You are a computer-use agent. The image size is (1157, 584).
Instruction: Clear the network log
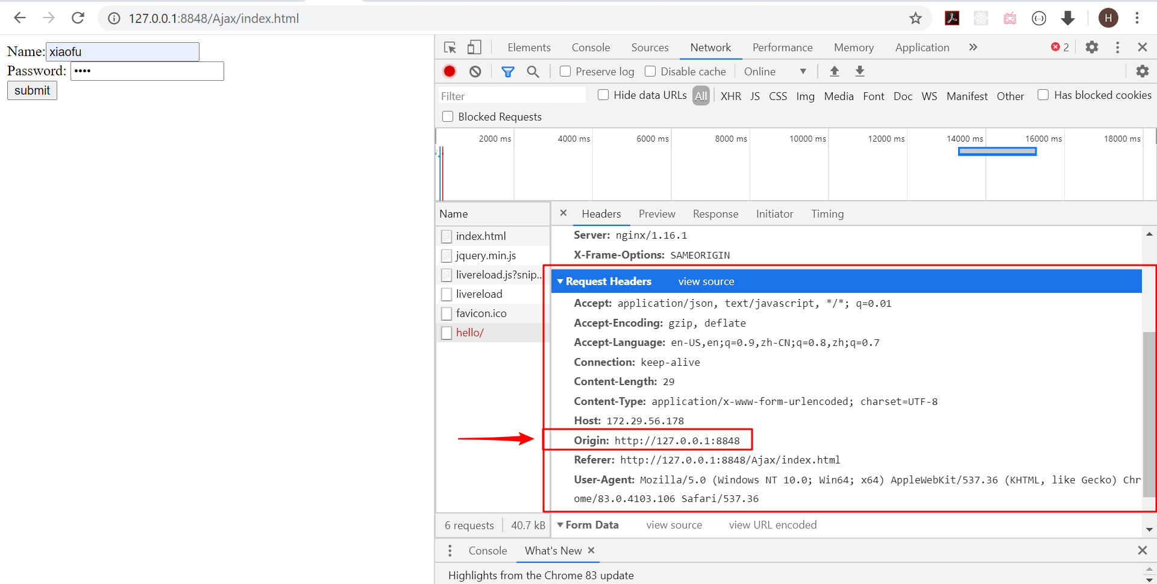[x=475, y=72]
